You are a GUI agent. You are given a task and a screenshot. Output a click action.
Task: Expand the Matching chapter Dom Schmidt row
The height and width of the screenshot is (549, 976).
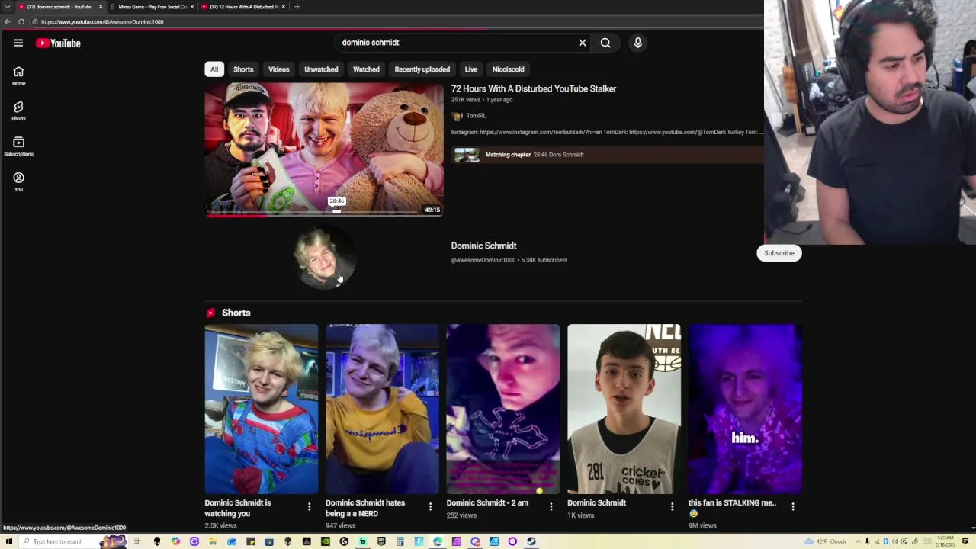[x=607, y=155]
